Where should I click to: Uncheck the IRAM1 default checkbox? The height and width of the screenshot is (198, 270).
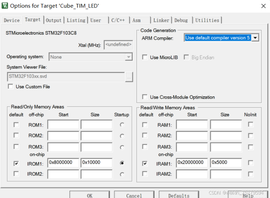[x=145, y=163]
